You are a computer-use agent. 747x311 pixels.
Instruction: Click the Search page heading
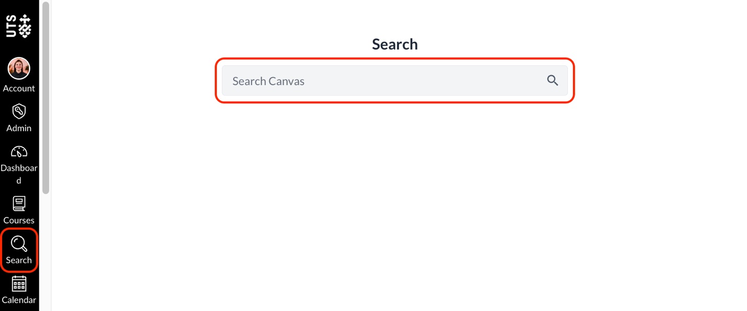coord(394,44)
